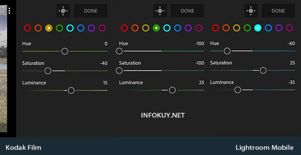Choose red color channel in left panel
The width and height of the screenshot is (301, 155).
28,28
